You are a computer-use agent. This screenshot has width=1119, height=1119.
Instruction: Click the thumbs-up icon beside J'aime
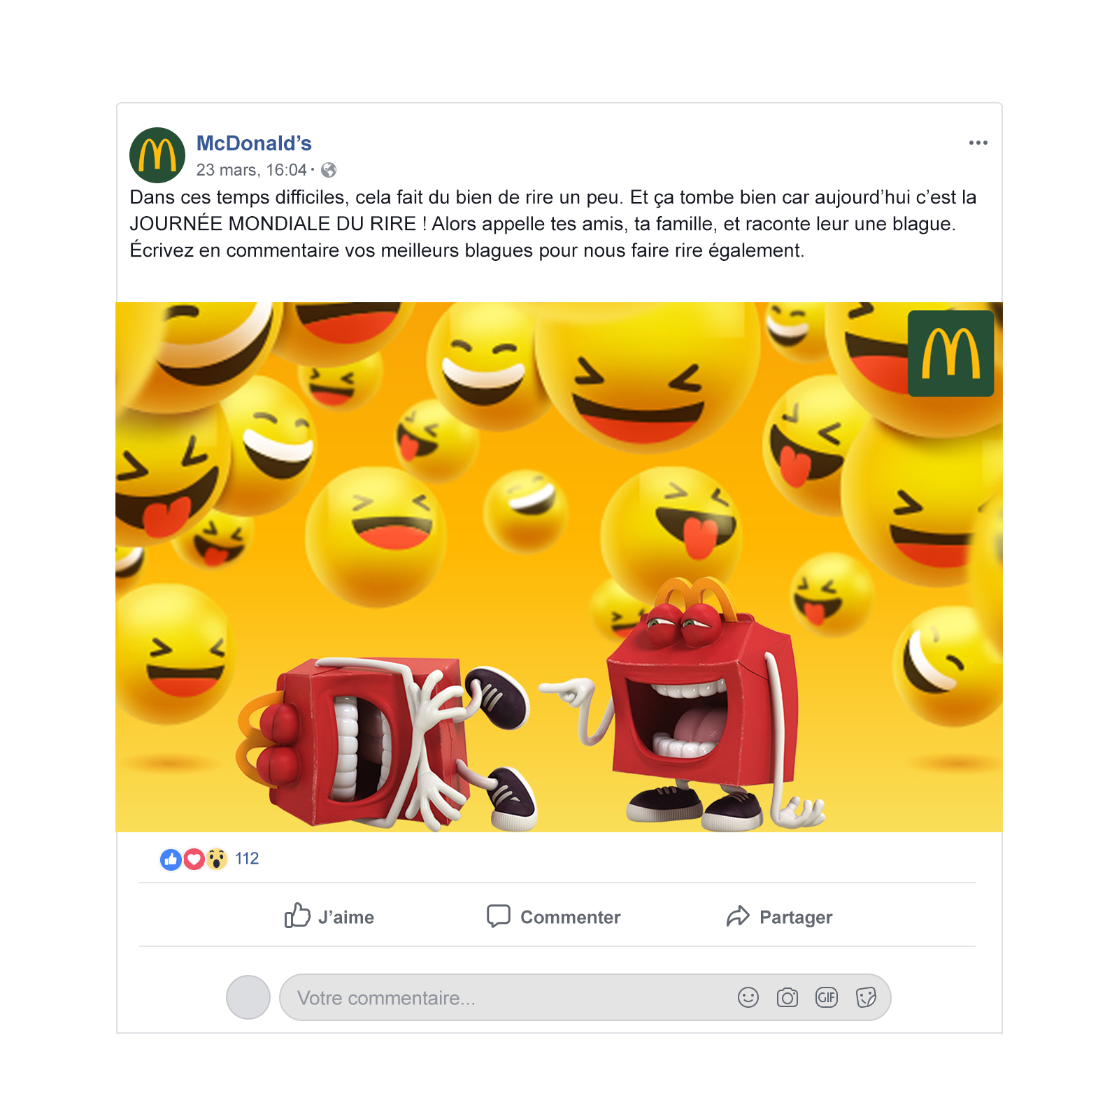[297, 915]
